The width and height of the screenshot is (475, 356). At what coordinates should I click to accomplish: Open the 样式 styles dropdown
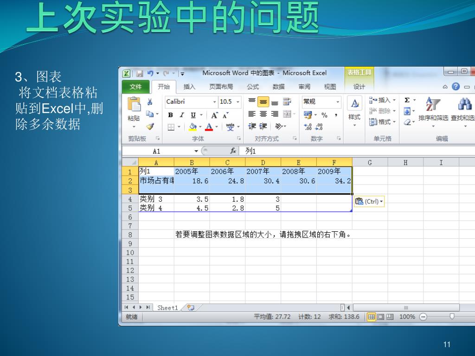(354, 112)
